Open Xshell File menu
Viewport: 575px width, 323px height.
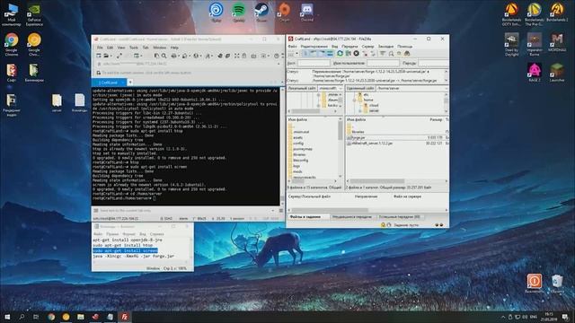pyautogui.click(x=100, y=48)
